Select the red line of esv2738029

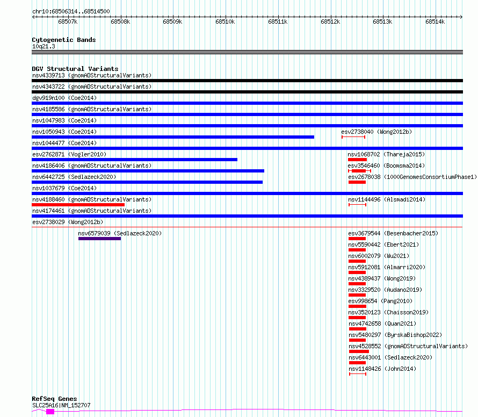tap(247, 227)
